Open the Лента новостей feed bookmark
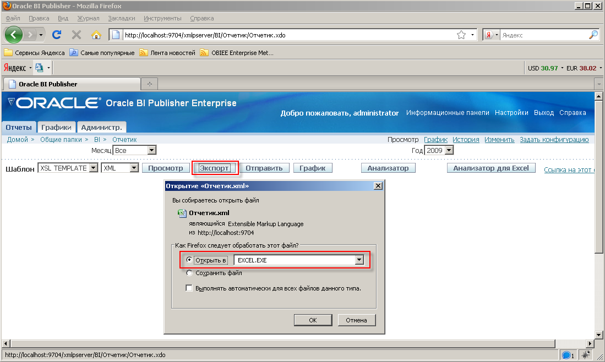The height and width of the screenshot is (362, 605). (167, 53)
